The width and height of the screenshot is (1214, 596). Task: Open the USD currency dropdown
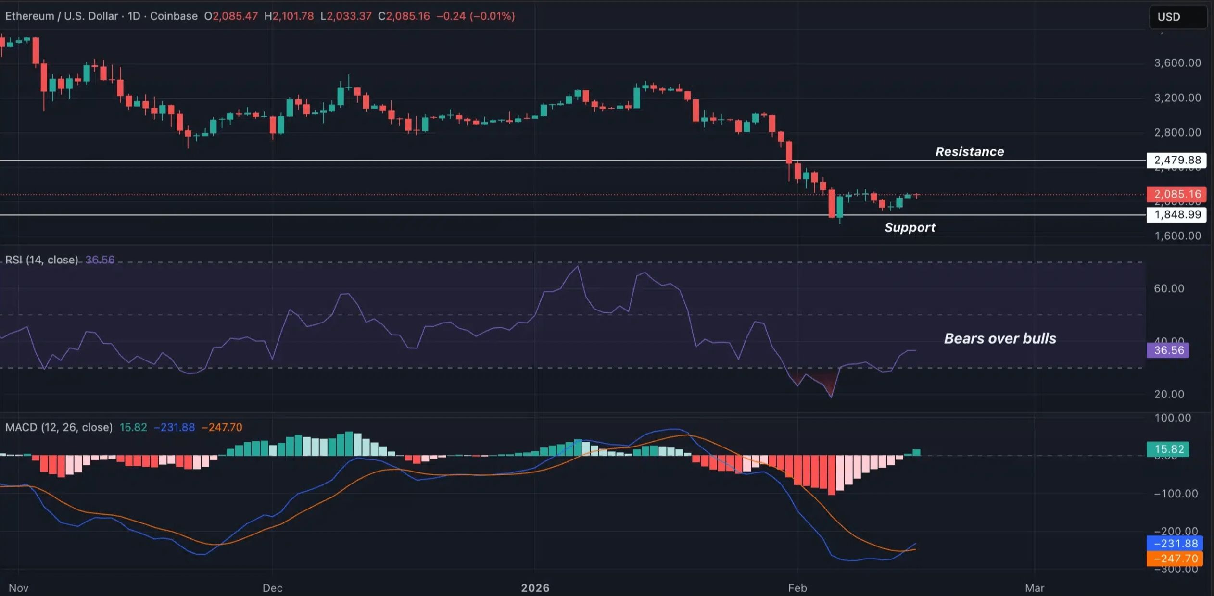click(x=1177, y=17)
